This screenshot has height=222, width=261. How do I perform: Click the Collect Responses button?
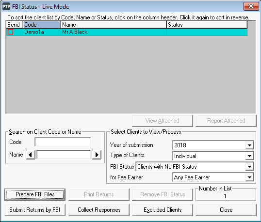99,210
